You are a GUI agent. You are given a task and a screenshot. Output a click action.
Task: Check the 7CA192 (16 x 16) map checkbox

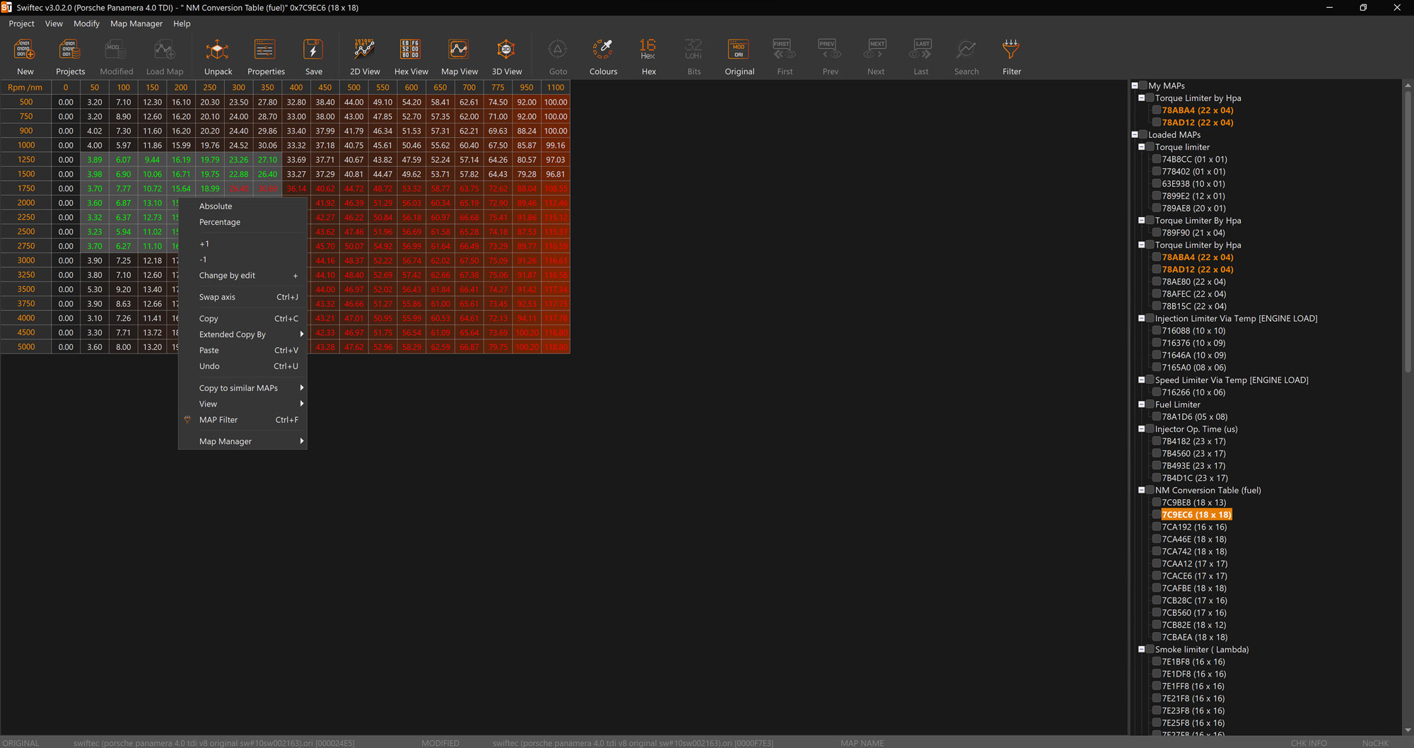[x=1157, y=527]
